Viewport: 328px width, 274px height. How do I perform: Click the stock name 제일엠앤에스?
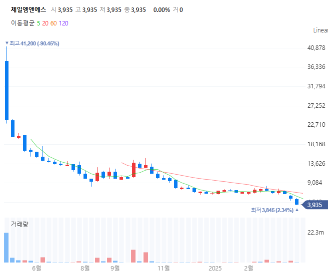point(28,9)
